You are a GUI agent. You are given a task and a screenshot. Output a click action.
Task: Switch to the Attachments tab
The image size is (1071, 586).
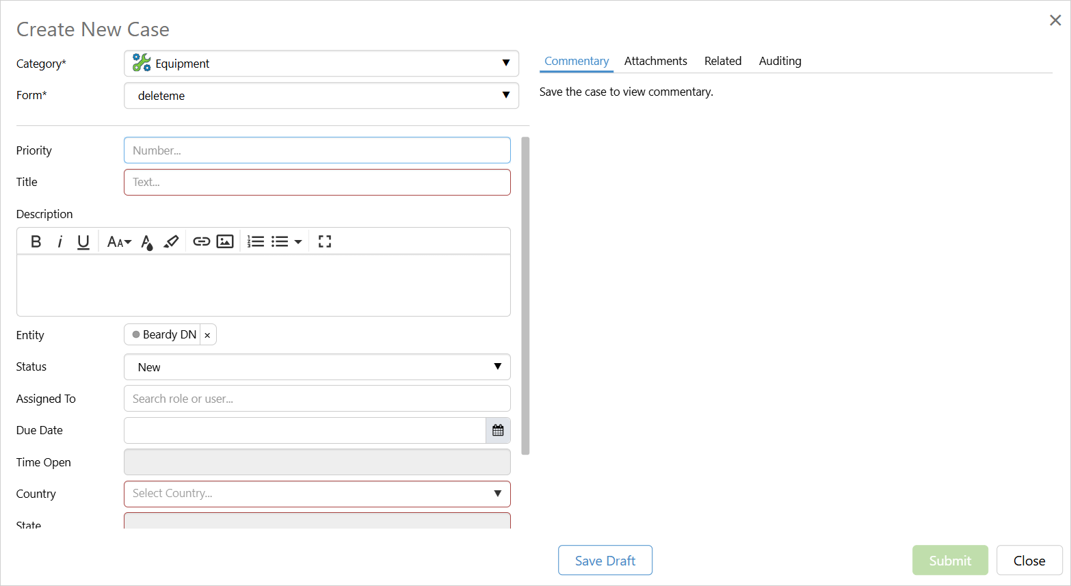tap(655, 61)
